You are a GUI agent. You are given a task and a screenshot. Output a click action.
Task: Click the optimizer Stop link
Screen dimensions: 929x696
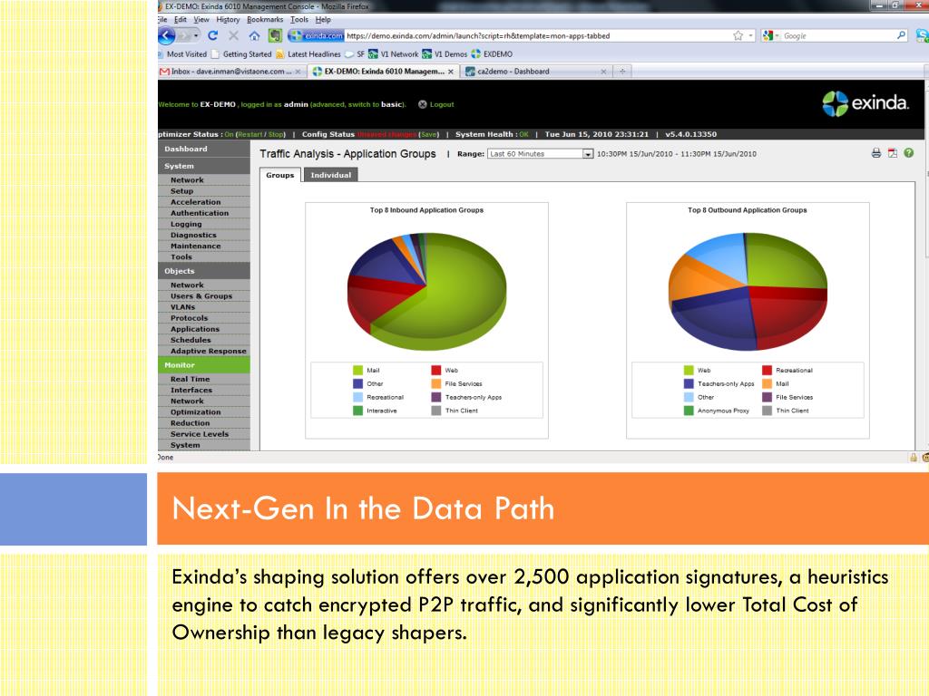pyautogui.click(x=276, y=134)
